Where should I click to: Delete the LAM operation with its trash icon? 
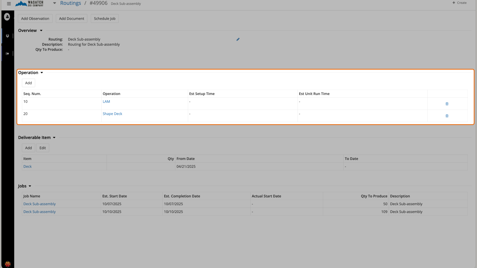click(x=447, y=104)
